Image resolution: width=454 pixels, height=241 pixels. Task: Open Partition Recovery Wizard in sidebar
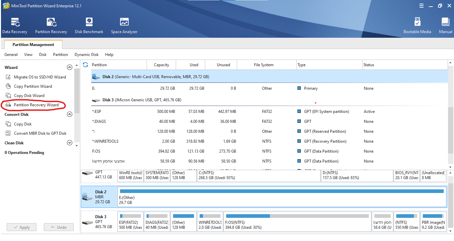coord(32,105)
